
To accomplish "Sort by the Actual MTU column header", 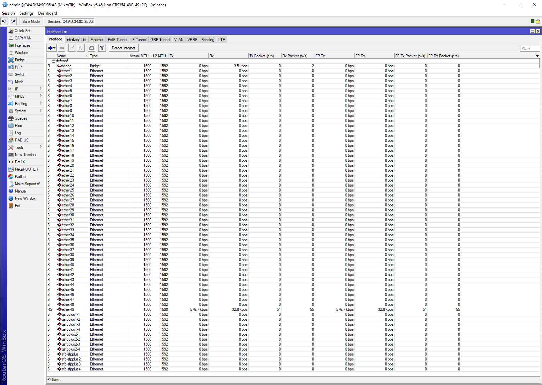I will pyautogui.click(x=140, y=56).
